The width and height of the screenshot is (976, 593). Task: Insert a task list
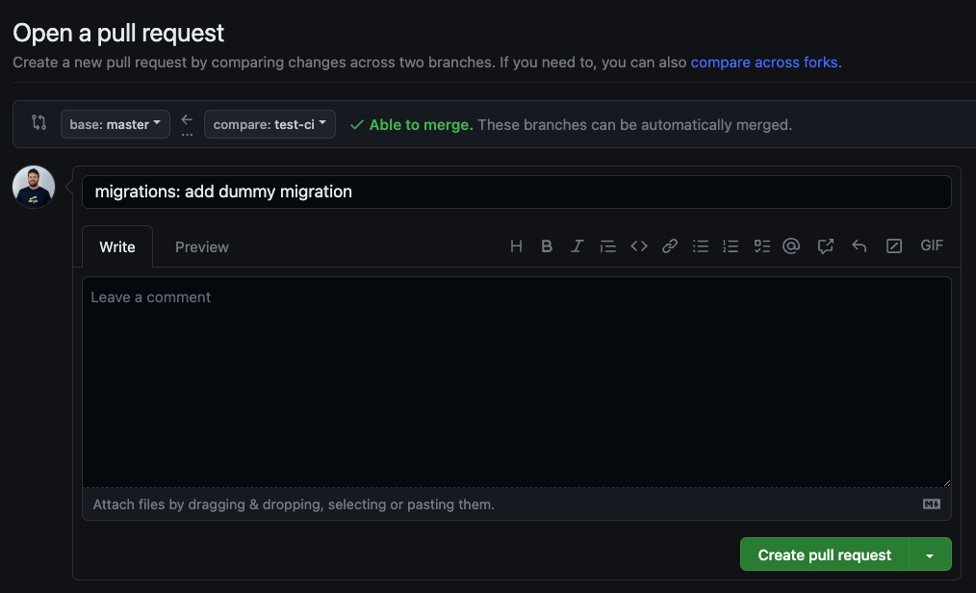coord(761,245)
